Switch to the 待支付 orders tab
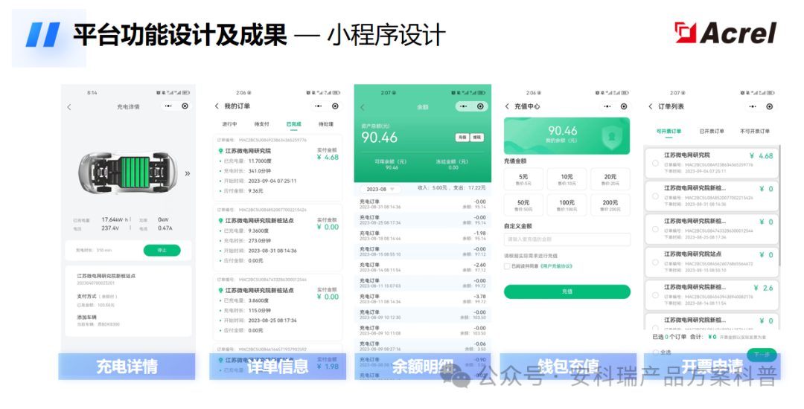Viewport: 804px width, 409px height. point(261,124)
